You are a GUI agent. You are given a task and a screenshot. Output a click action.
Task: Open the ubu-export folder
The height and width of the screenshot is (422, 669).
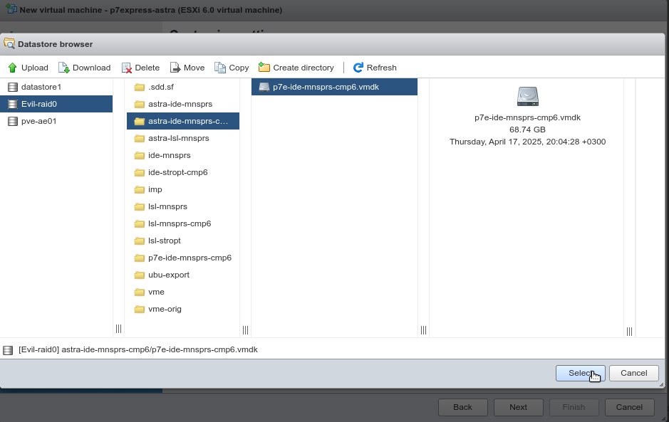point(168,275)
